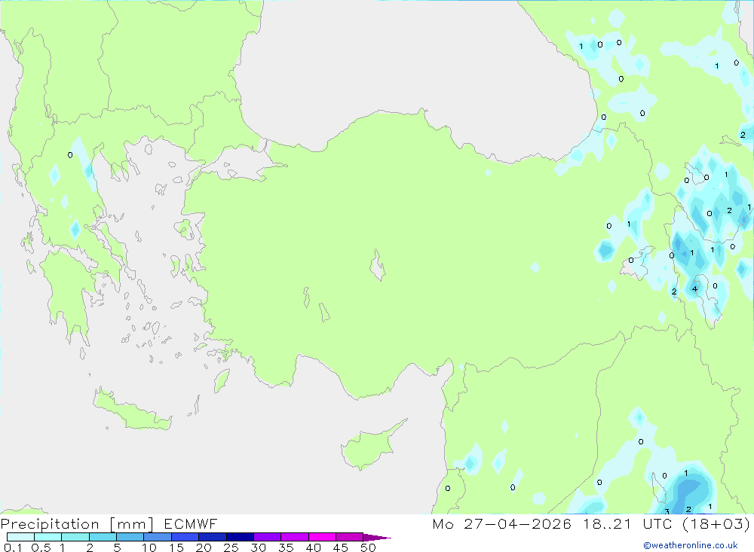Viewport: 754px width, 552px height.
Task: Click the 45–50 mm legend color segment
Action: click(x=349, y=537)
